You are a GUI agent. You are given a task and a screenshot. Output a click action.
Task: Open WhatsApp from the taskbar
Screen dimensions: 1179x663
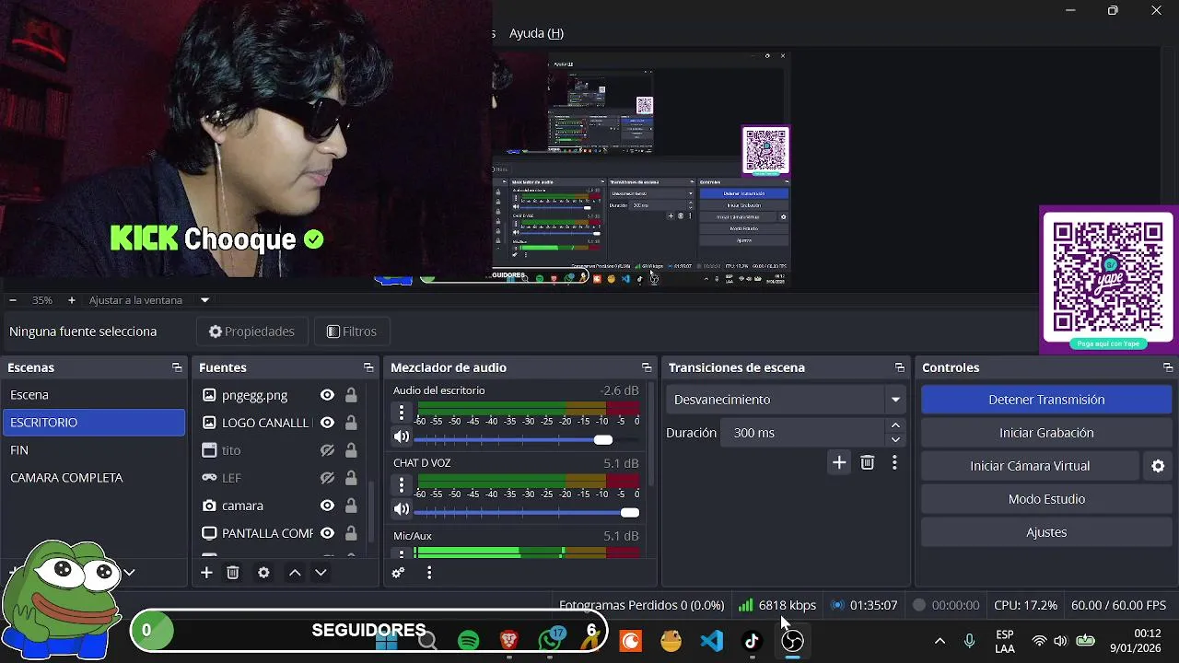pyautogui.click(x=551, y=640)
